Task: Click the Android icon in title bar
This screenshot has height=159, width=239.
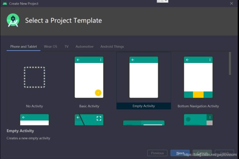Action: tap(5, 4)
